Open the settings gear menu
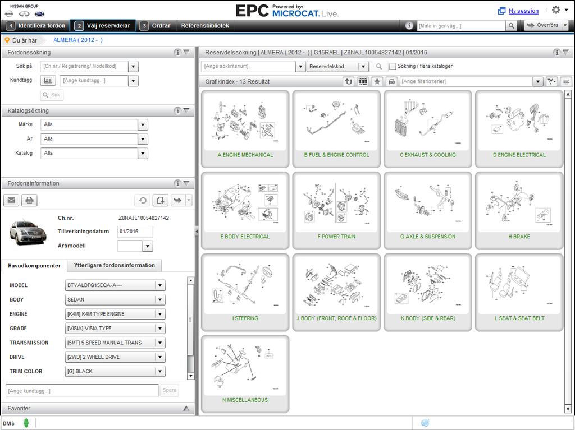The height and width of the screenshot is (430, 575). (556, 10)
